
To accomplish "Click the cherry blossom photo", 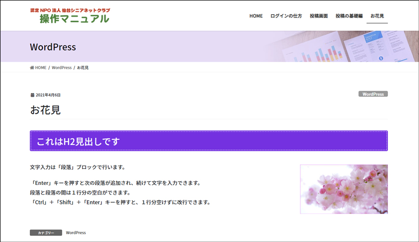I will 344,189.
